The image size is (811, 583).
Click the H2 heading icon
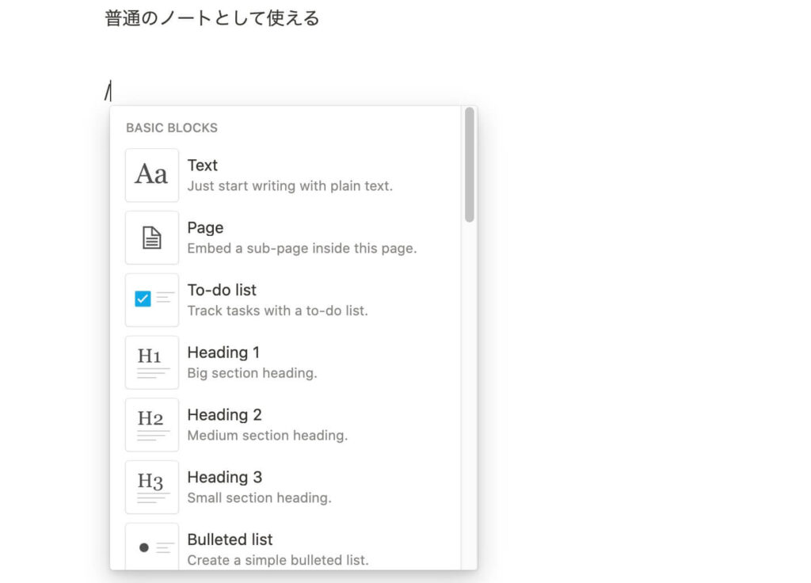click(x=151, y=425)
